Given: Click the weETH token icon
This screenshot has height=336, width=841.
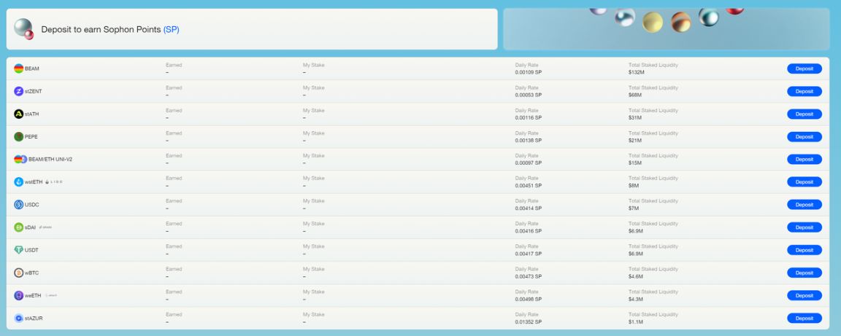Looking at the screenshot, I should (x=19, y=295).
